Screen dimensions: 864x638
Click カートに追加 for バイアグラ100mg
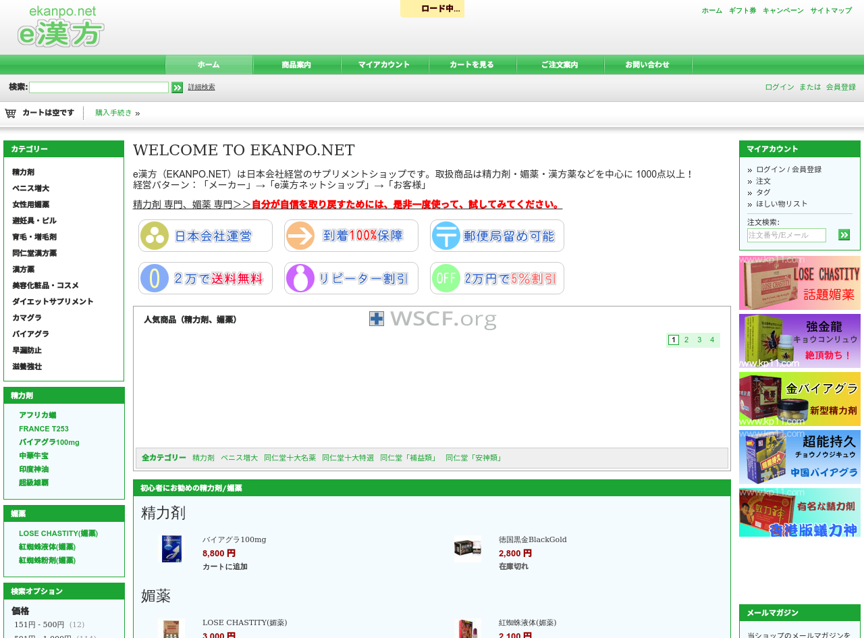(x=225, y=567)
